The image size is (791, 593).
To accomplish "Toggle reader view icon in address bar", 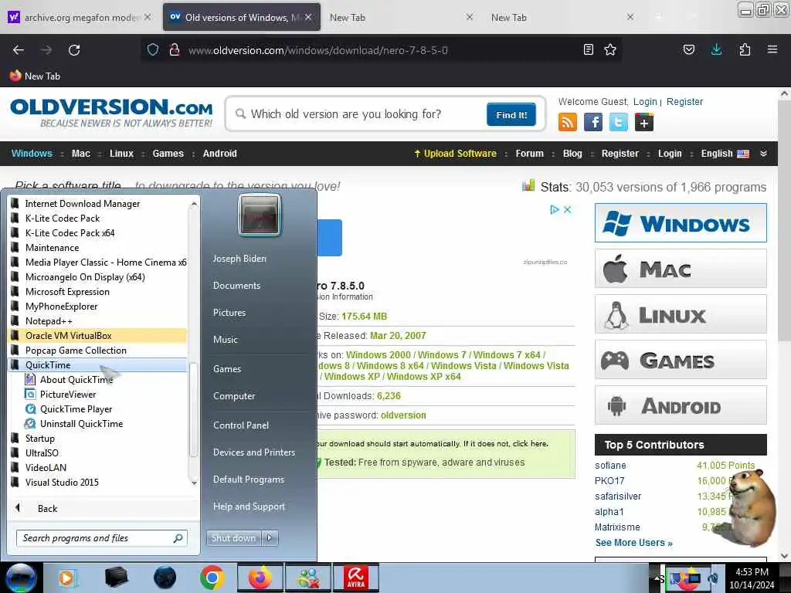I will coord(588,49).
